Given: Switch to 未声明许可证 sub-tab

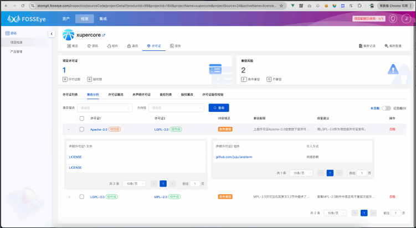Looking at the screenshot, I should (141, 95).
